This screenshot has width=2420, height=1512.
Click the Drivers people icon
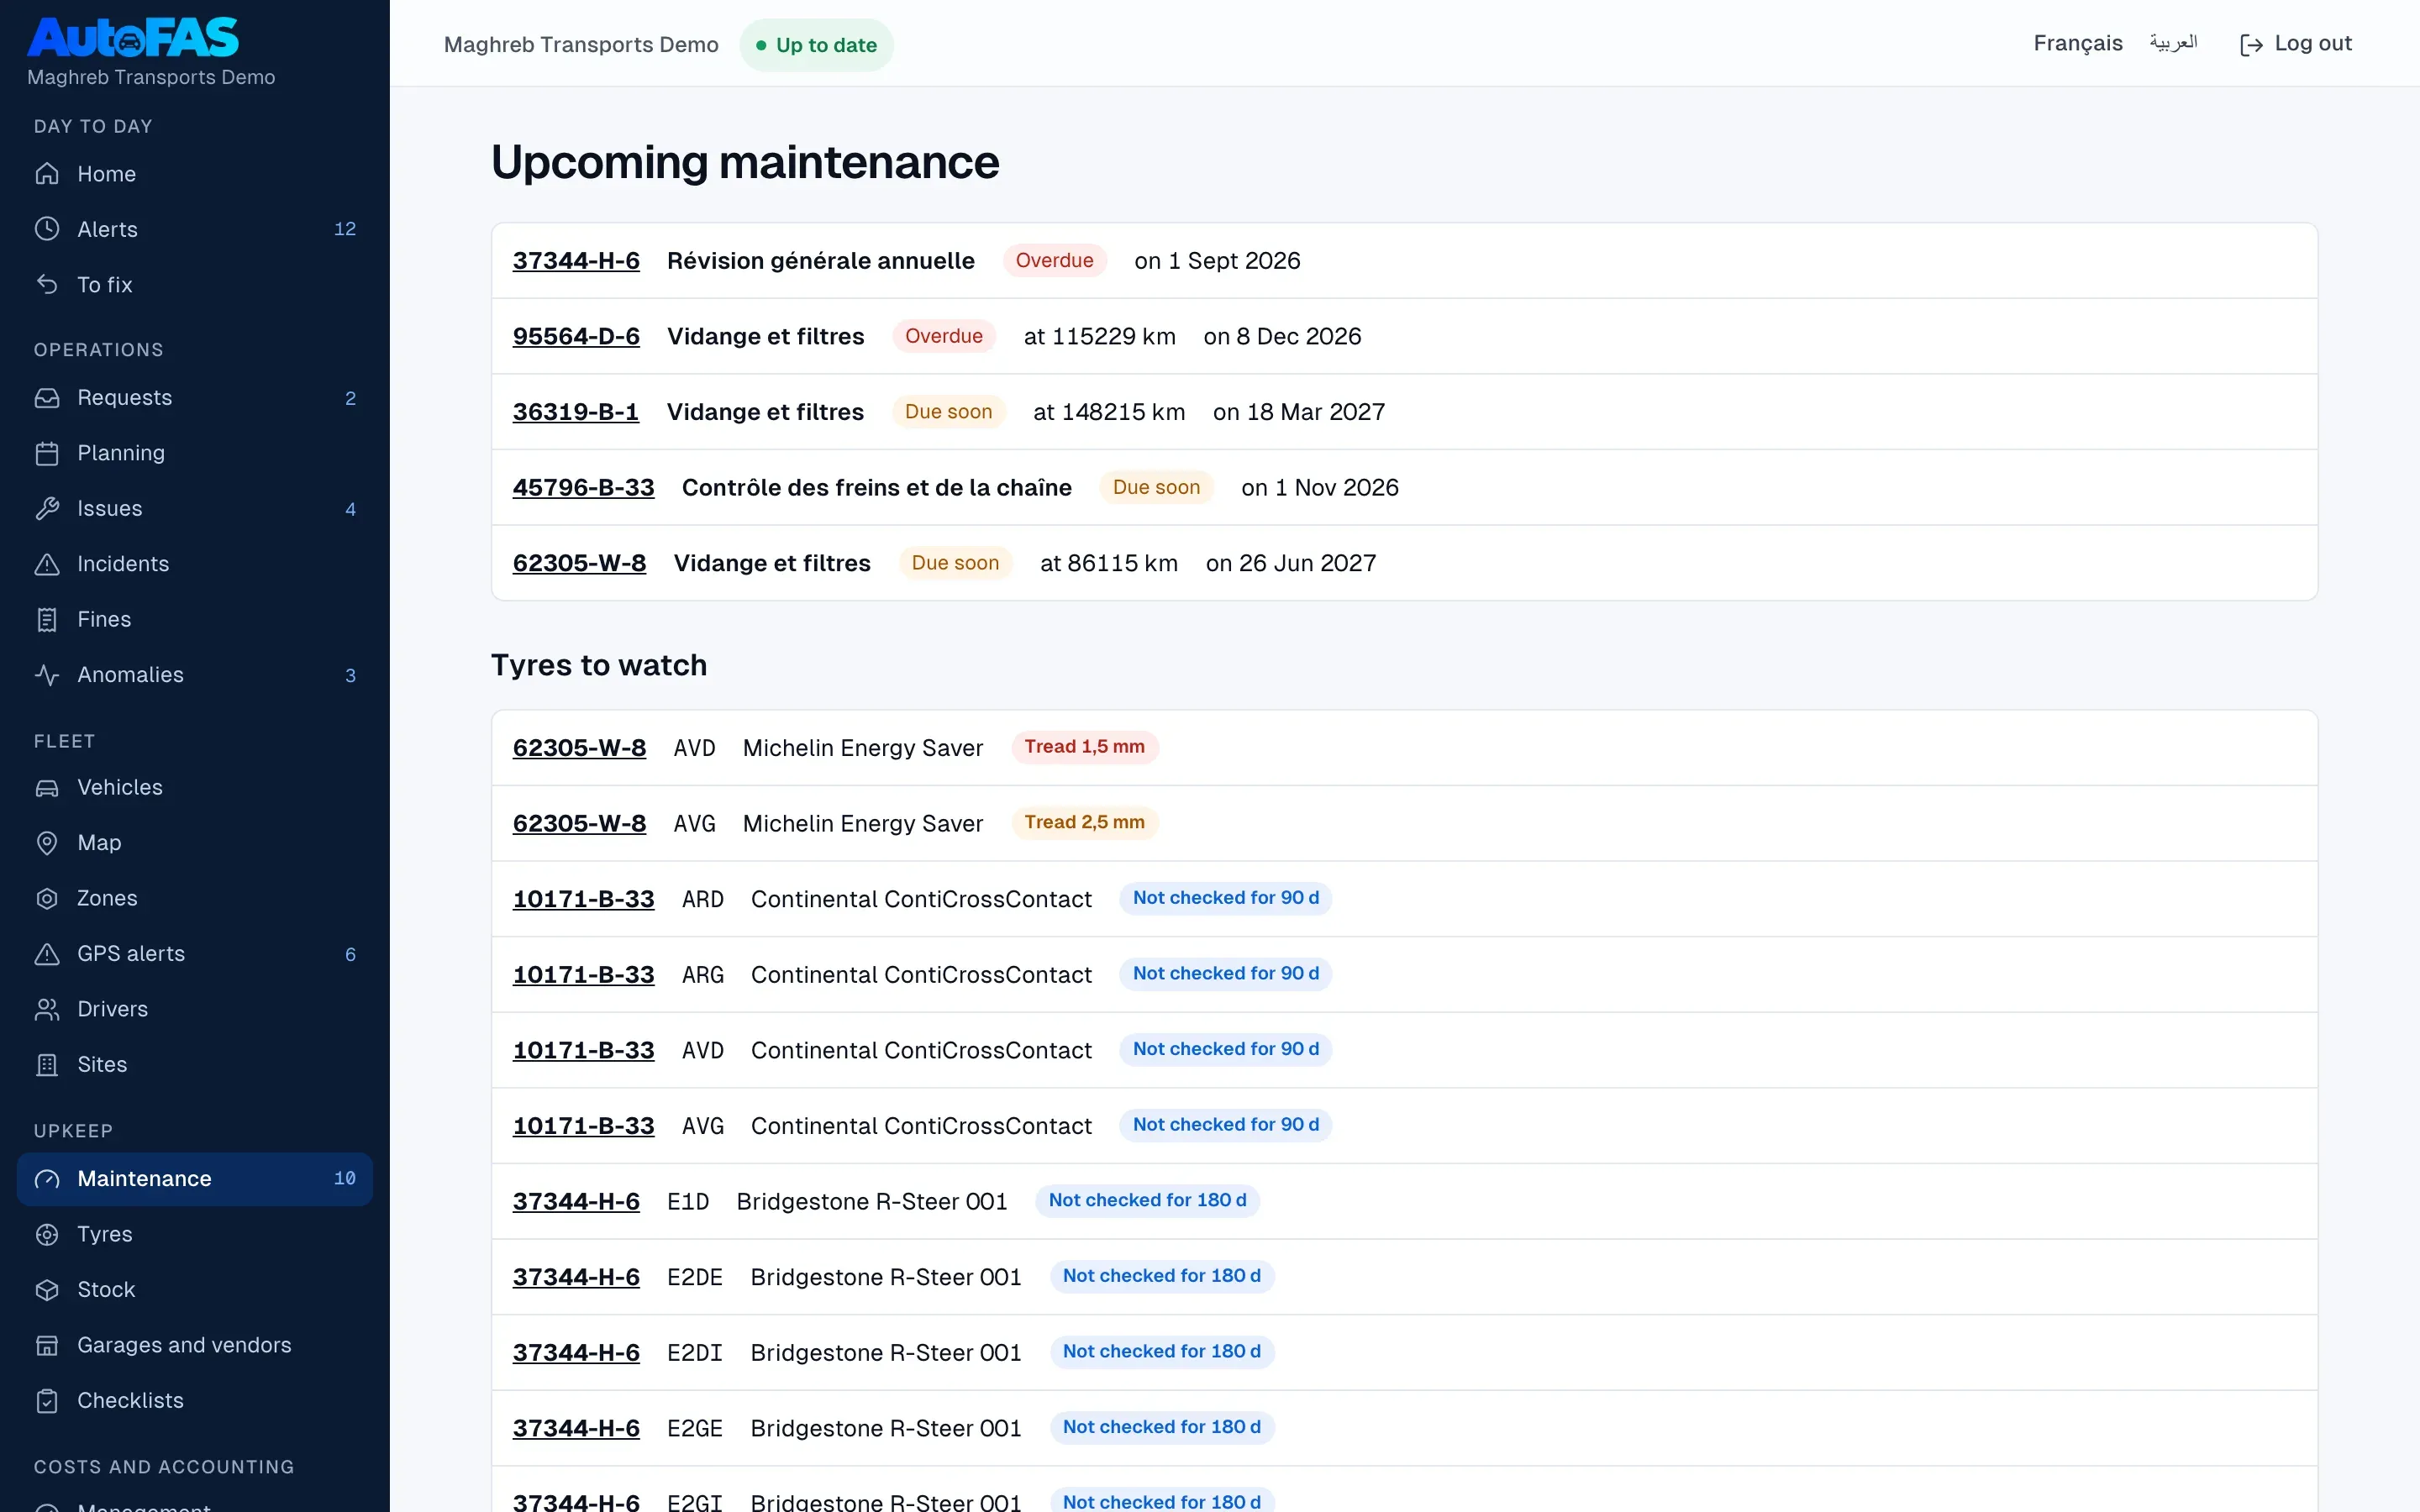tap(47, 1010)
